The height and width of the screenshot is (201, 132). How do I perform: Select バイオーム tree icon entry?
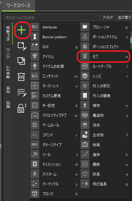pos(54,174)
